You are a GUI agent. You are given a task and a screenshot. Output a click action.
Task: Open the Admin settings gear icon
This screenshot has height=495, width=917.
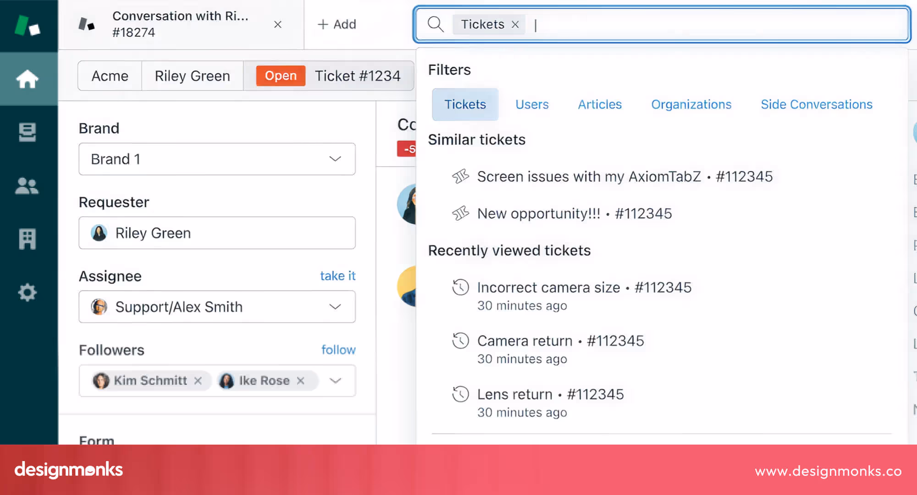[x=28, y=292]
